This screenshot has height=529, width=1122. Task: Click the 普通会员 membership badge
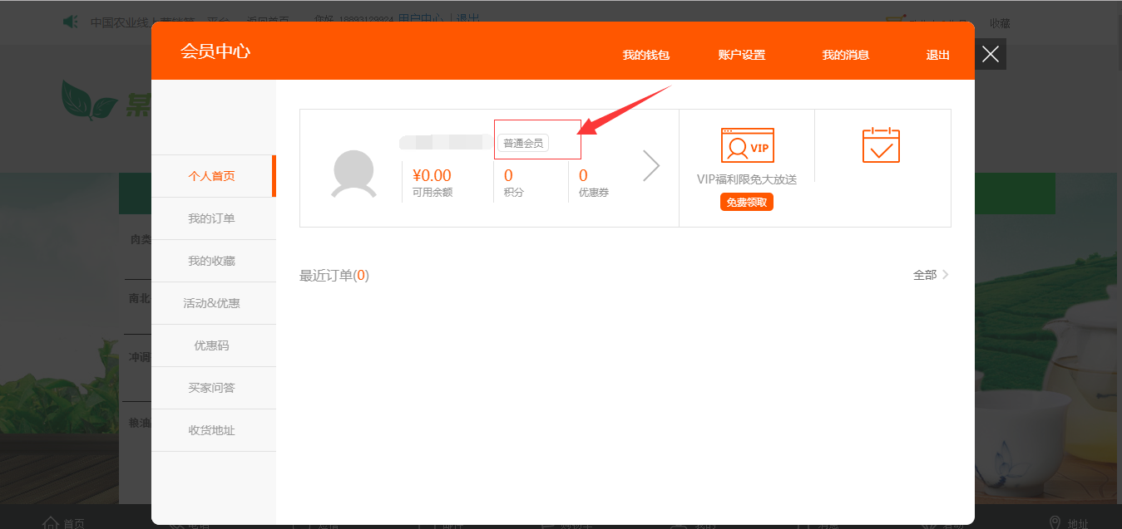[523, 144]
